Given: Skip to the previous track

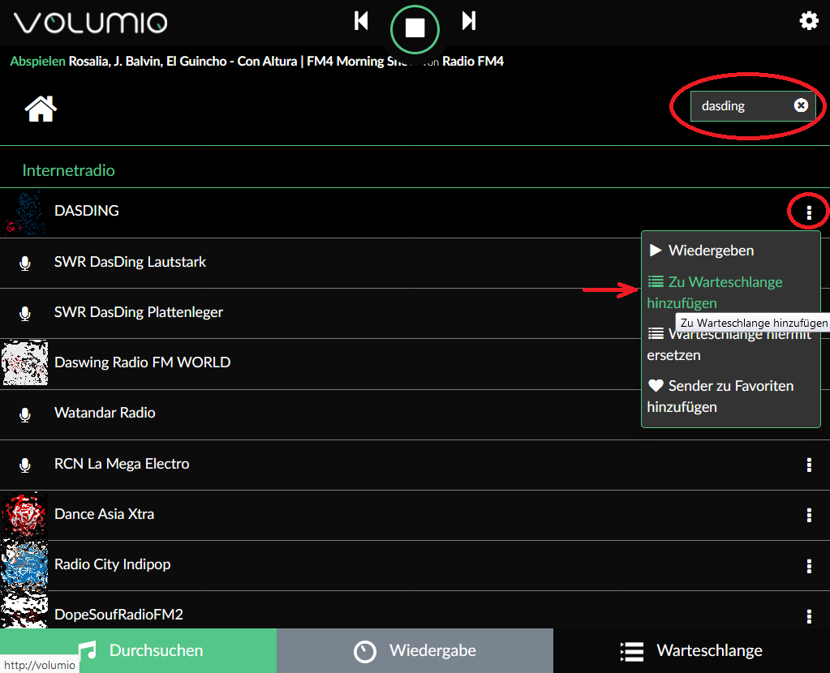Looking at the screenshot, I should pyautogui.click(x=362, y=21).
